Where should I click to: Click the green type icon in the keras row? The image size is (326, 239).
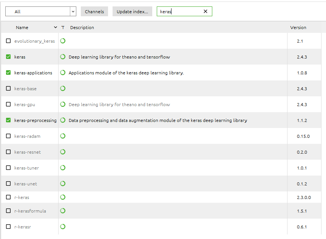63,57
